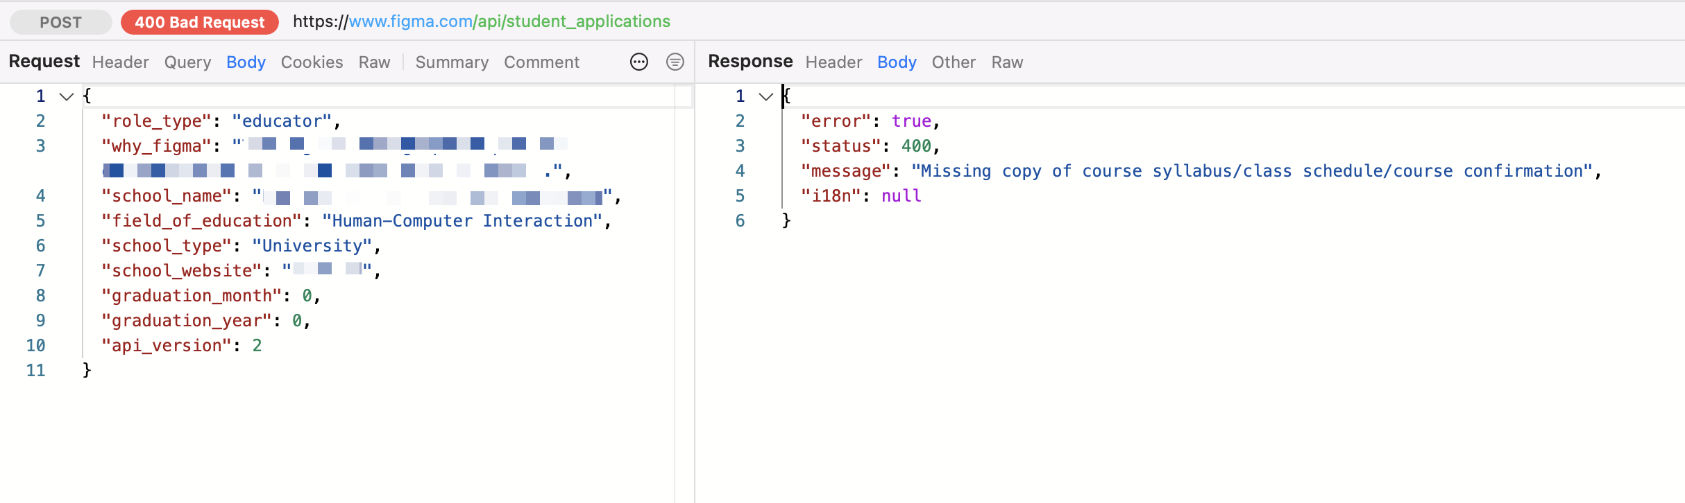Select the "educator" value
Image resolution: width=1685 pixels, height=503 pixels.
(x=282, y=121)
